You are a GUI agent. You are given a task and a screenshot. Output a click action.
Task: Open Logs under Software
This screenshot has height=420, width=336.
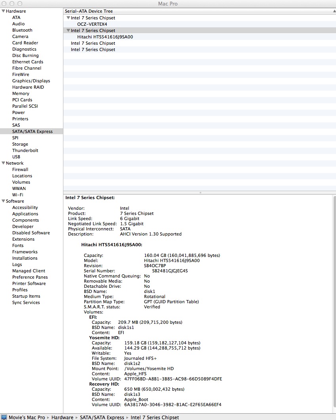(x=17, y=265)
